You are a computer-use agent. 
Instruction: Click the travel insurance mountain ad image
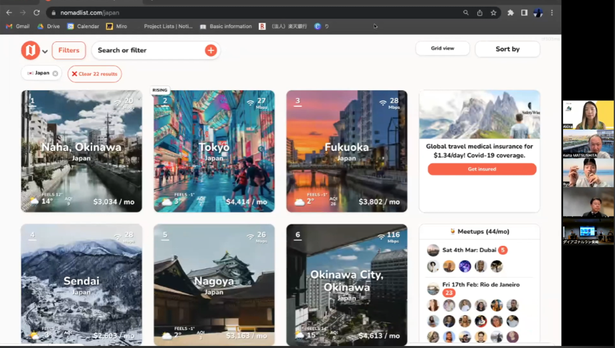(480, 114)
